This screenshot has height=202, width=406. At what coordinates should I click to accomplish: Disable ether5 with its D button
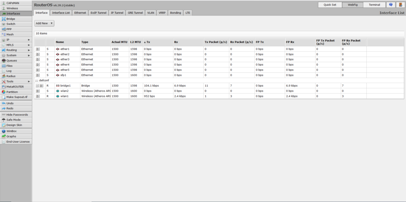(38, 70)
